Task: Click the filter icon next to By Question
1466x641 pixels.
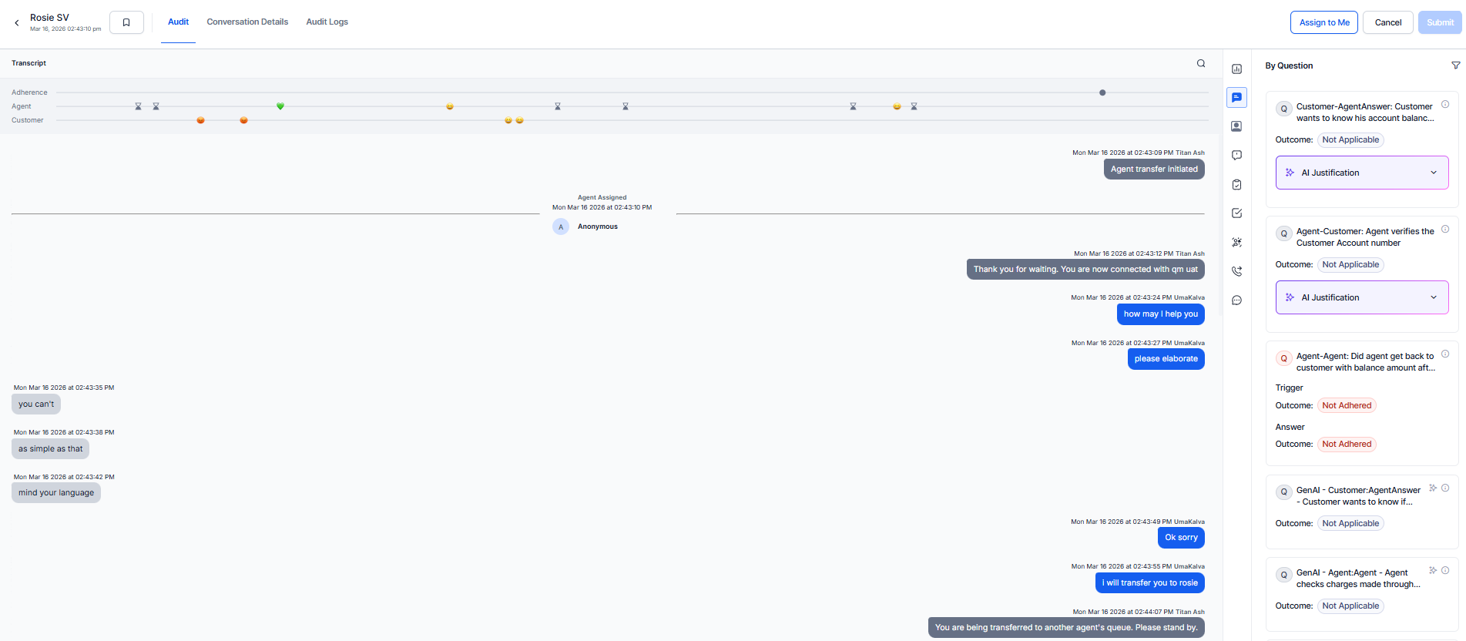Action: [1455, 65]
